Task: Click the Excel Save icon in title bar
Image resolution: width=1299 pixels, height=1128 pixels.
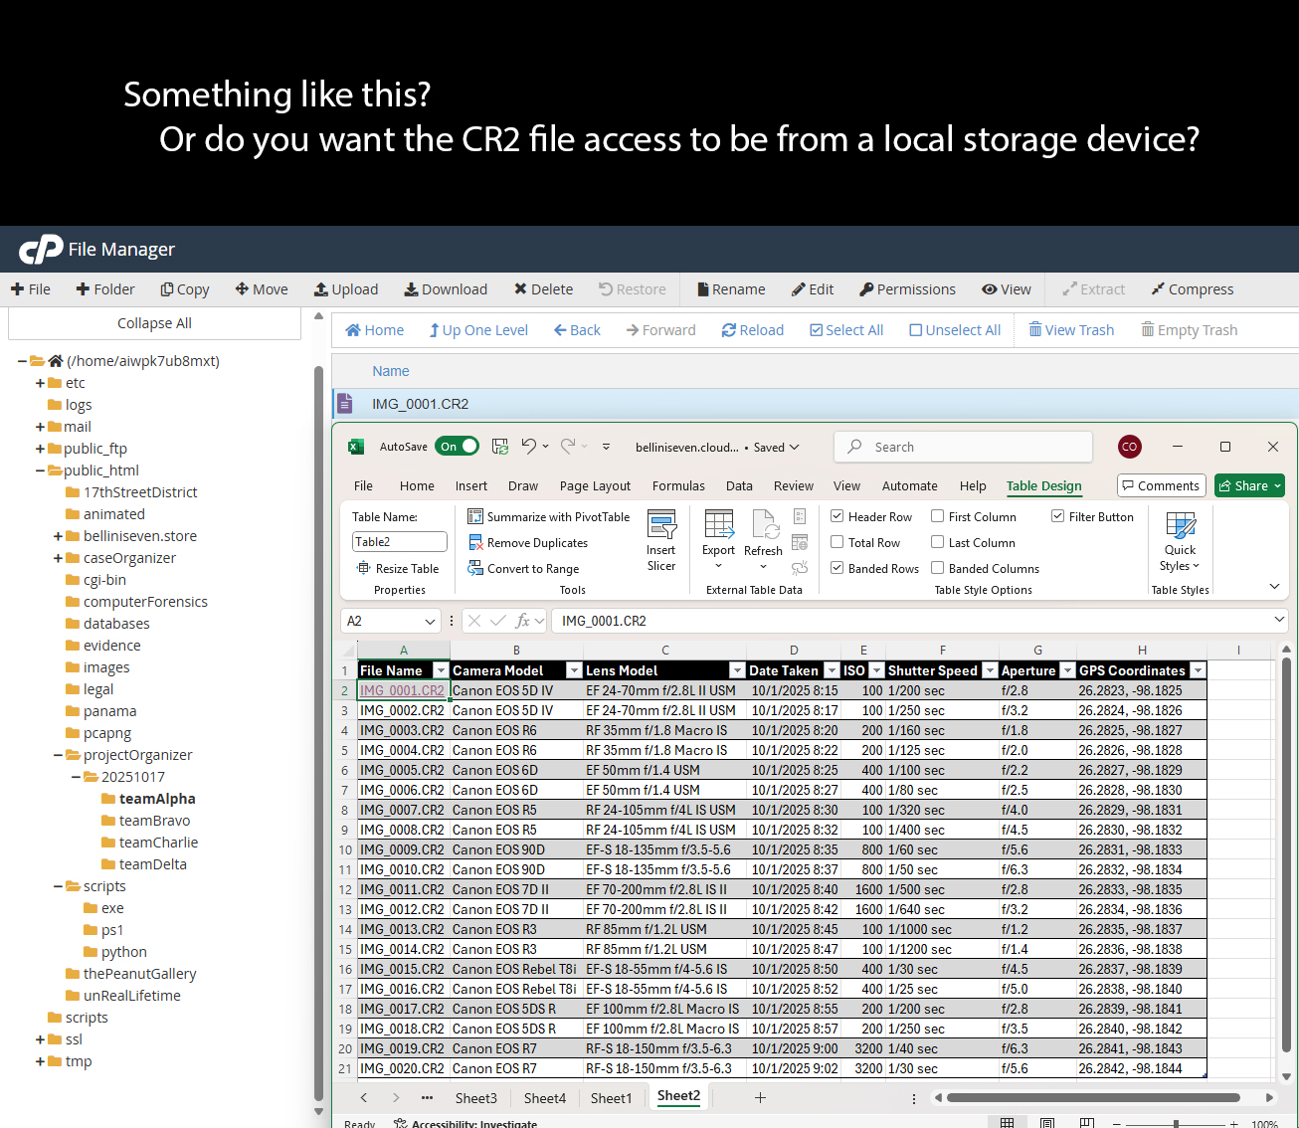Action: pos(500,447)
